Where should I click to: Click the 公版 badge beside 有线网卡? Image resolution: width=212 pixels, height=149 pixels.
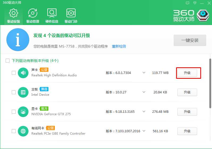(50, 128)
